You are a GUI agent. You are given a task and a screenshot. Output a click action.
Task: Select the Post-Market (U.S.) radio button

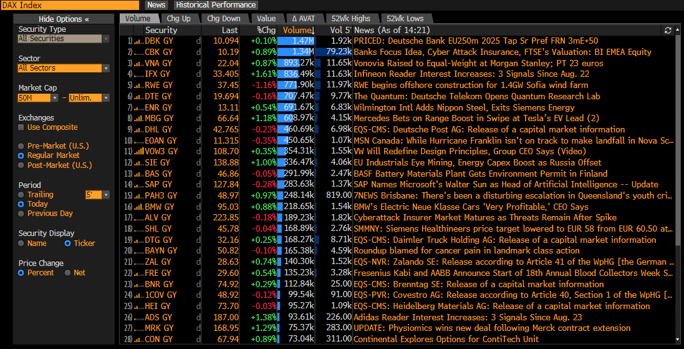pyautogui.click(x=21, y=165)
